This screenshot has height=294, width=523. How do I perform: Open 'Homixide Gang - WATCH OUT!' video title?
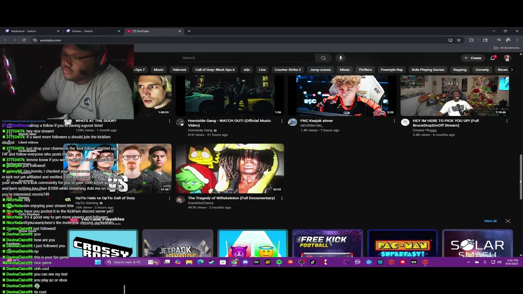[229, 123]
